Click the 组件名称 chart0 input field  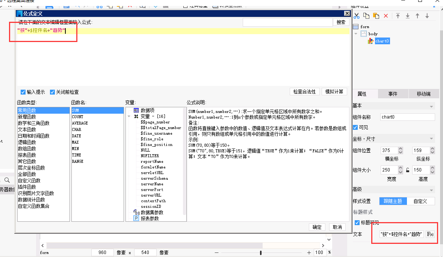coord(407,117)
